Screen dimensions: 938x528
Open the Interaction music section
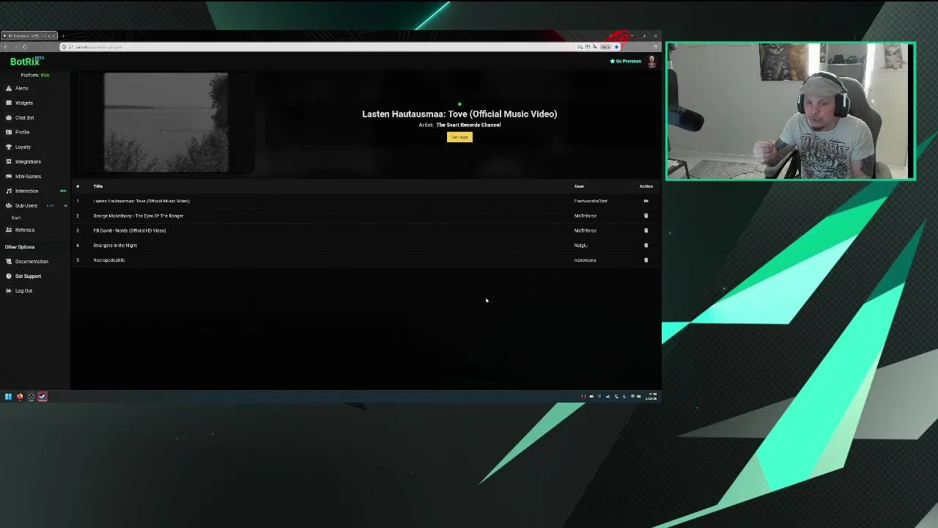(x=26, y=191)
